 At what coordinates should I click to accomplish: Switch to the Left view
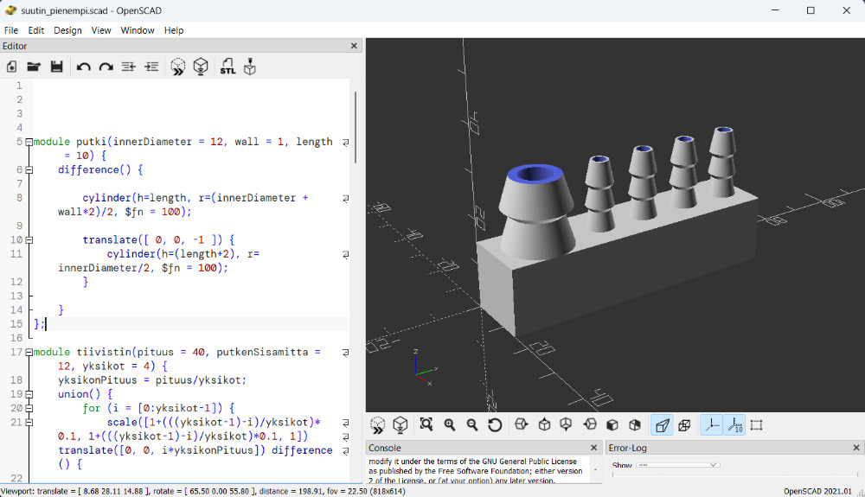[x=590, y=424]
